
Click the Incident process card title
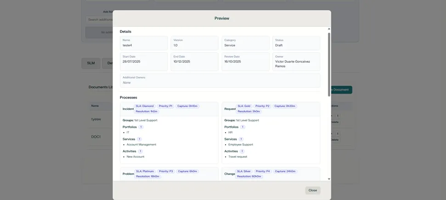click(x=128, y=109)
